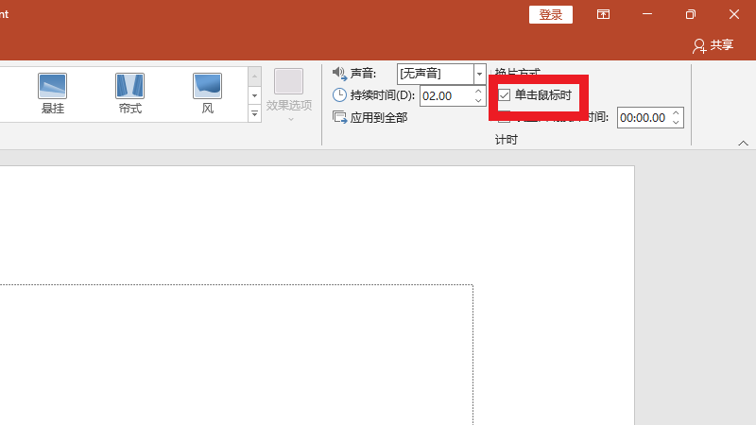Image resolution: width=756 pixels, height=425 pixels.
Task: Click the 登录 sign-in button
Action: pyautogui.click(x=551, y=14)
